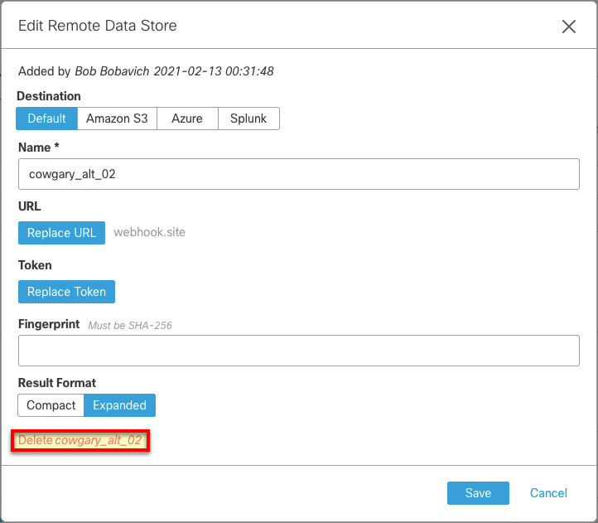Click into the Name input field
Screen dimensions: 598x523
point(299,174)
